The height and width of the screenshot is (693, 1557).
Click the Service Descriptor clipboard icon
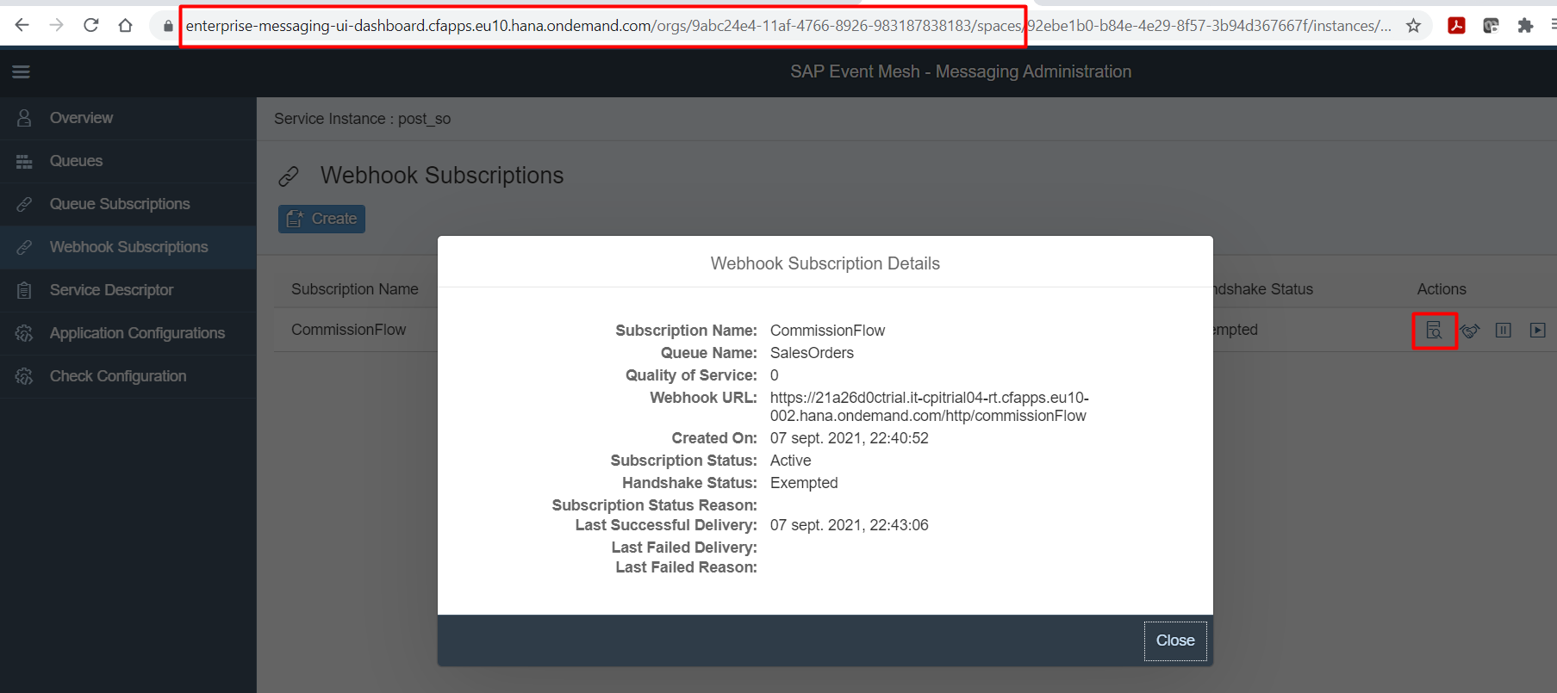tap(24, 290)
